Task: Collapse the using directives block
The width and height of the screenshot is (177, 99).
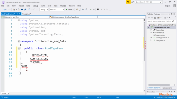Action: pos(19,20)
